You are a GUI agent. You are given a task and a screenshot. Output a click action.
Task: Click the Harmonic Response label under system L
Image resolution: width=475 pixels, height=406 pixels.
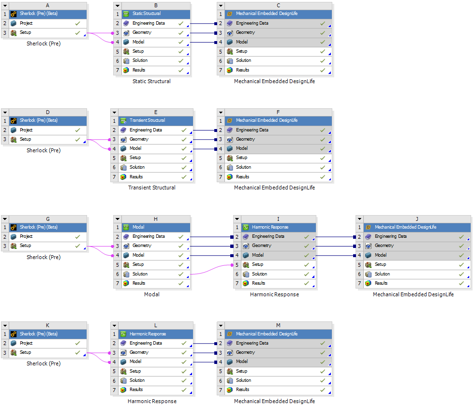pyautogui.click(x=152, y=401)
